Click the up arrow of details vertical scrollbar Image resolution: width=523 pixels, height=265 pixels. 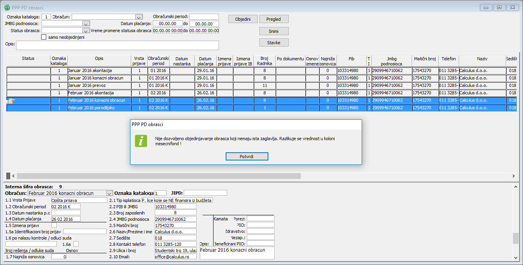[516, 186]
